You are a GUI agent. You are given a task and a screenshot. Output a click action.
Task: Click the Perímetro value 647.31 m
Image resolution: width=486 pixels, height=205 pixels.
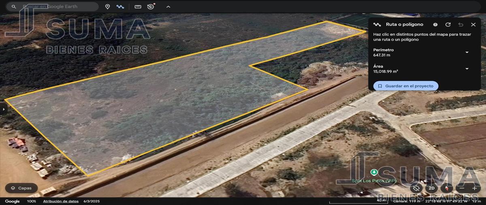pyautogui.click(x=382, y=55)
